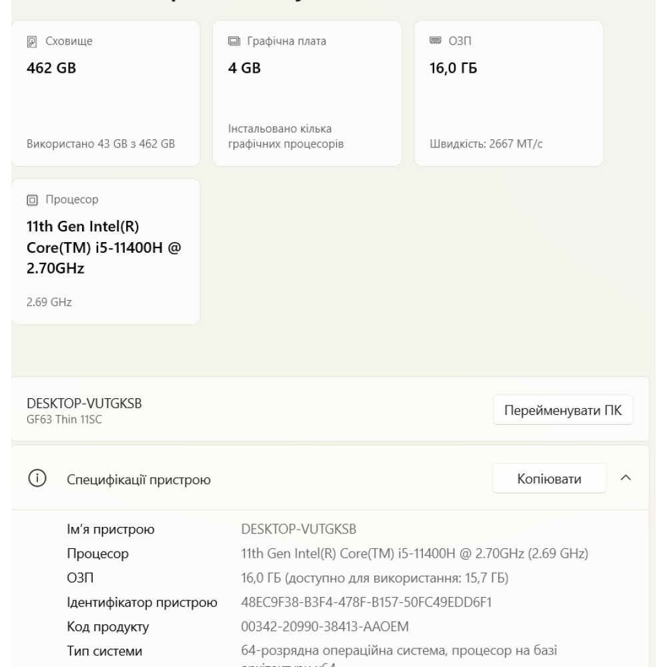
Task: Open the 4 GB graphics card panel
Action: point(307,93)
